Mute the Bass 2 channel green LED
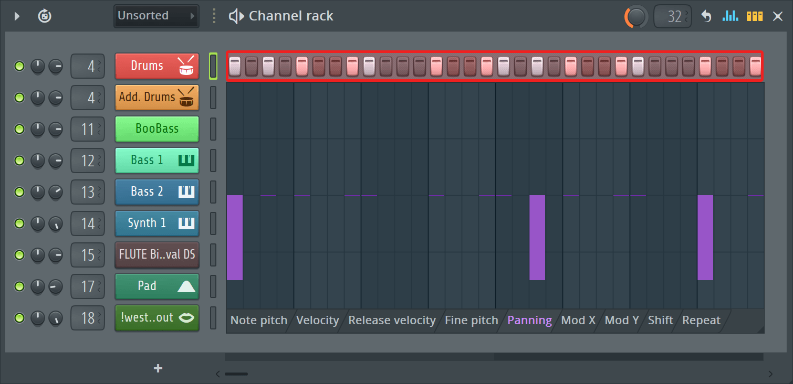Viewport: 793px width, 384px height. point(19,193)
